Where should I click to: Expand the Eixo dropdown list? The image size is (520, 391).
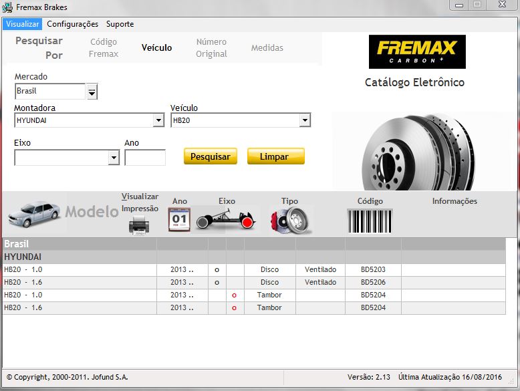pyautogui.click(x=114, y=158)
